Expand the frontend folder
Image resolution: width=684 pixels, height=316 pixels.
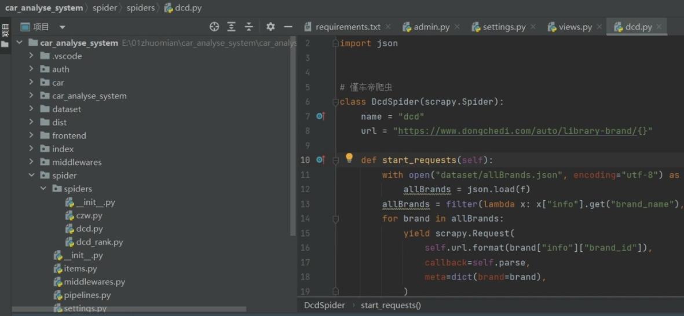coord(31,135)
